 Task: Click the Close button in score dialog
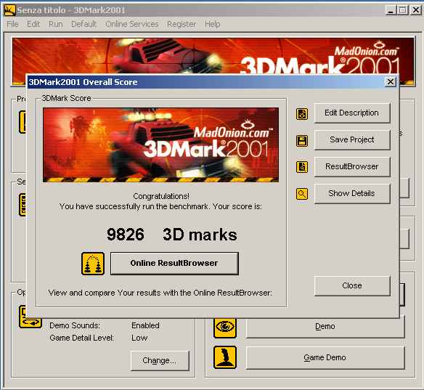[352, 285]
